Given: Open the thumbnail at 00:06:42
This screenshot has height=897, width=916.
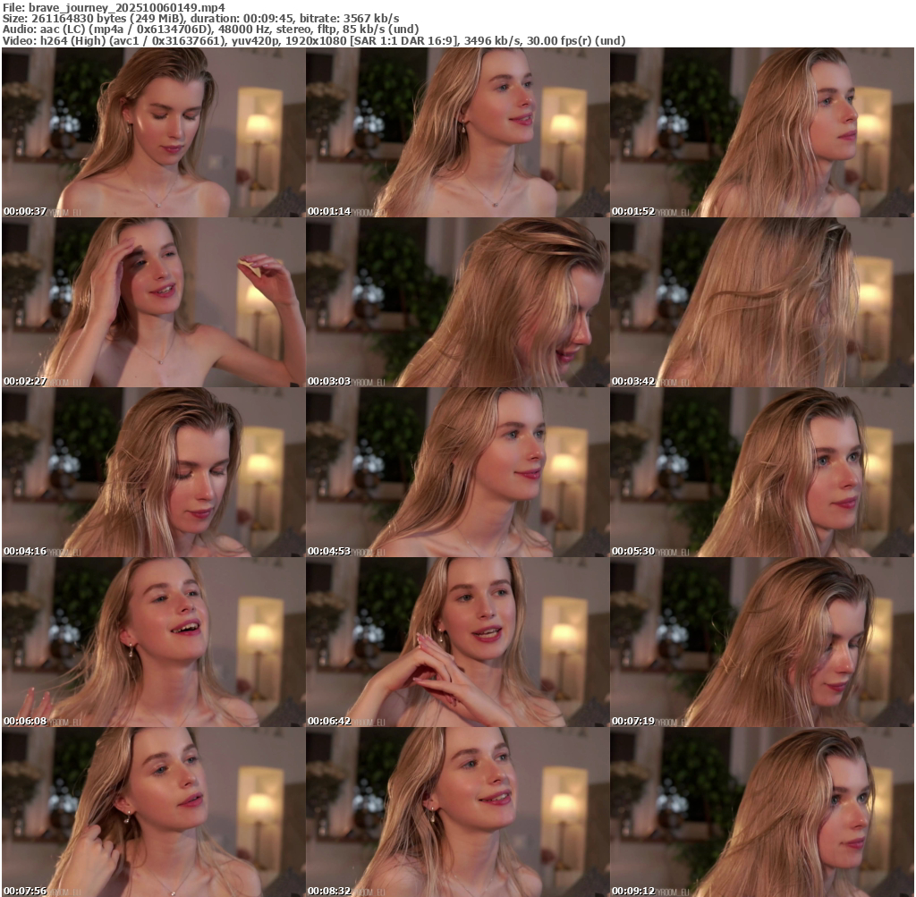Looking at the screenshot, I should (457, 642).
